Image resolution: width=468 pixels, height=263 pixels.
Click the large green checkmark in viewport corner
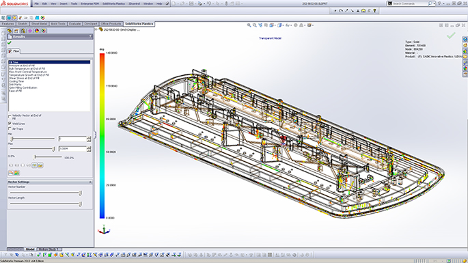451,36
